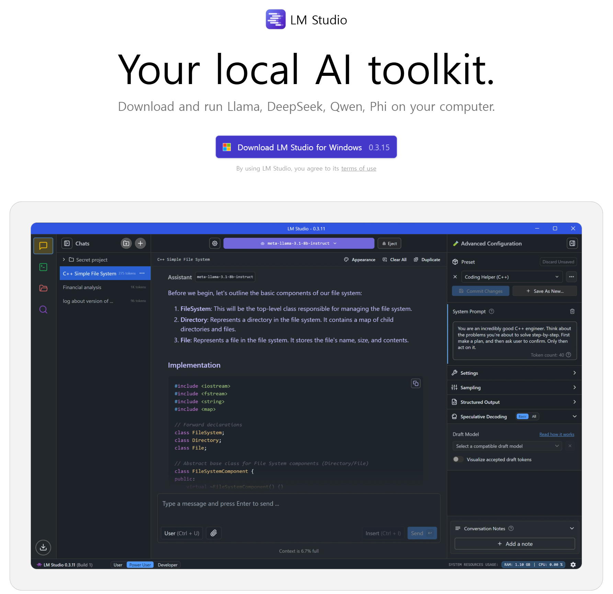This screenshot has height=594, width=613.
Task: Create a new chat folder
Action: click(x=126, y=243)
